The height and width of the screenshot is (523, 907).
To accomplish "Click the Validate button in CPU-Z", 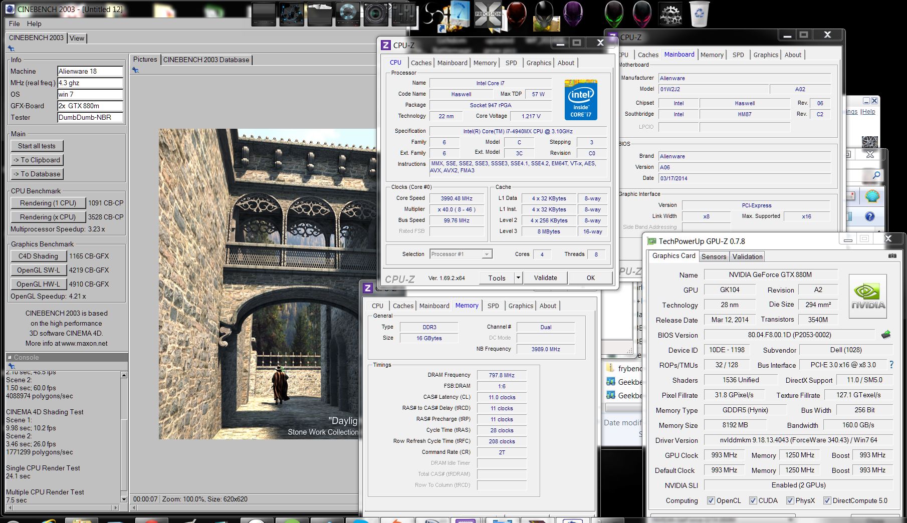I will [545, 278].
